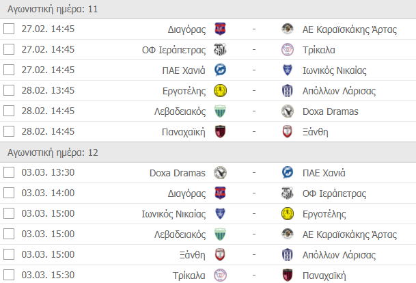Viewport: 416px width, 283px height.
Task: Click Απόλλων Λάρισας logo in 28.02 match
Action: click(x=288, y=91)
